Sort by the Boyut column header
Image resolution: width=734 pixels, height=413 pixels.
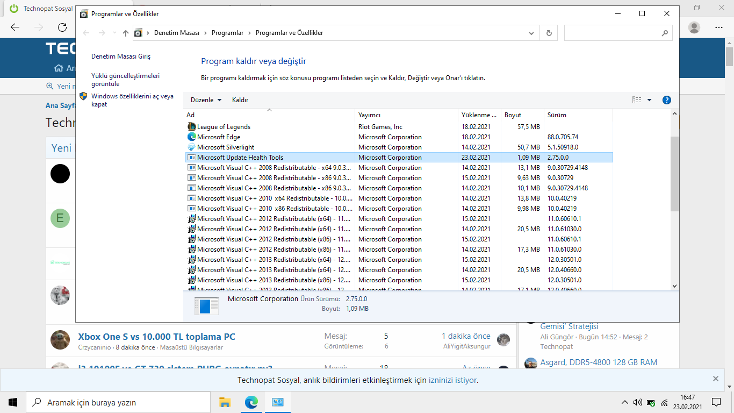tap(522, 115)
